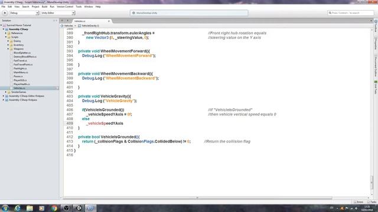Expand the References folder
The image size is (378, 212).
pos(6,33)
